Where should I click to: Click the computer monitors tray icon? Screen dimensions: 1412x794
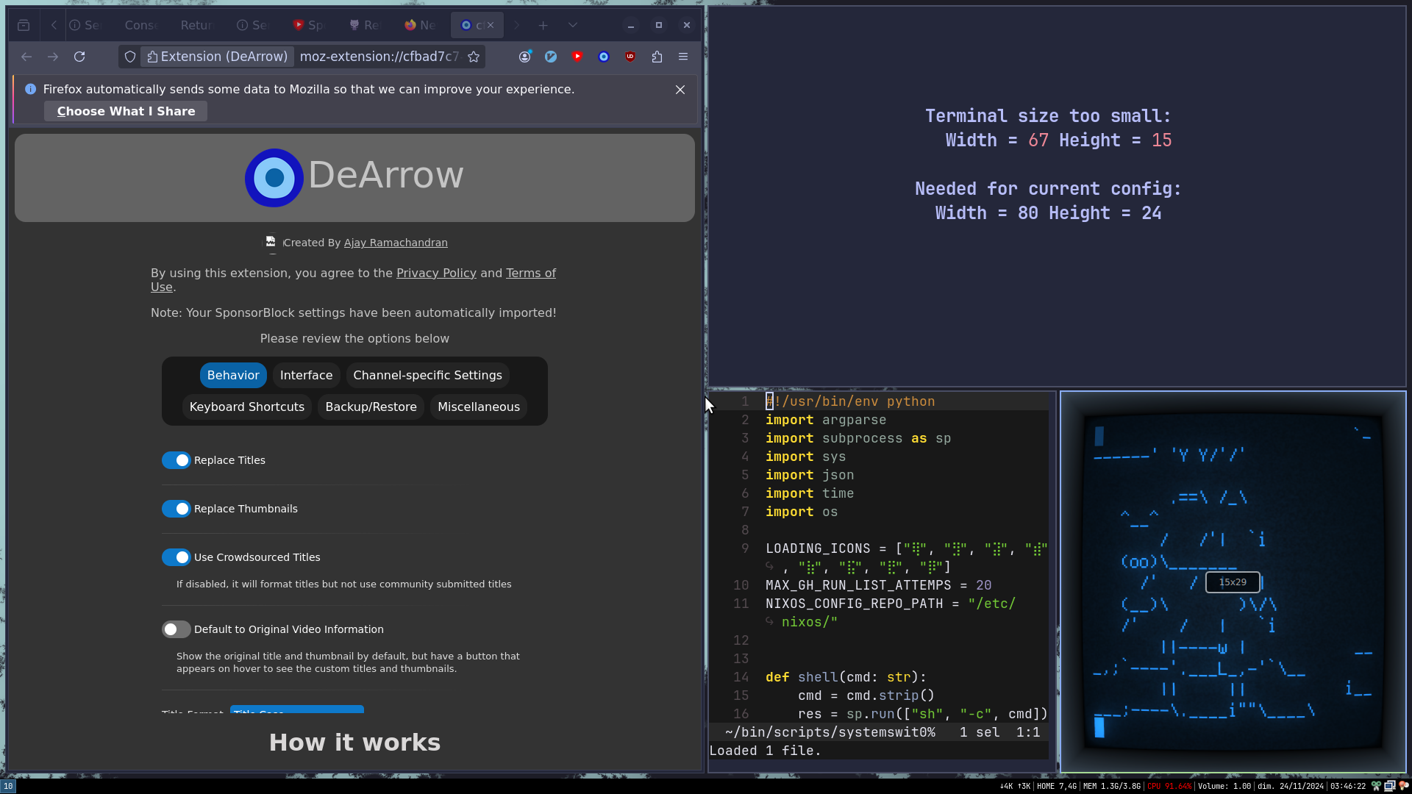coord(1390,786)
